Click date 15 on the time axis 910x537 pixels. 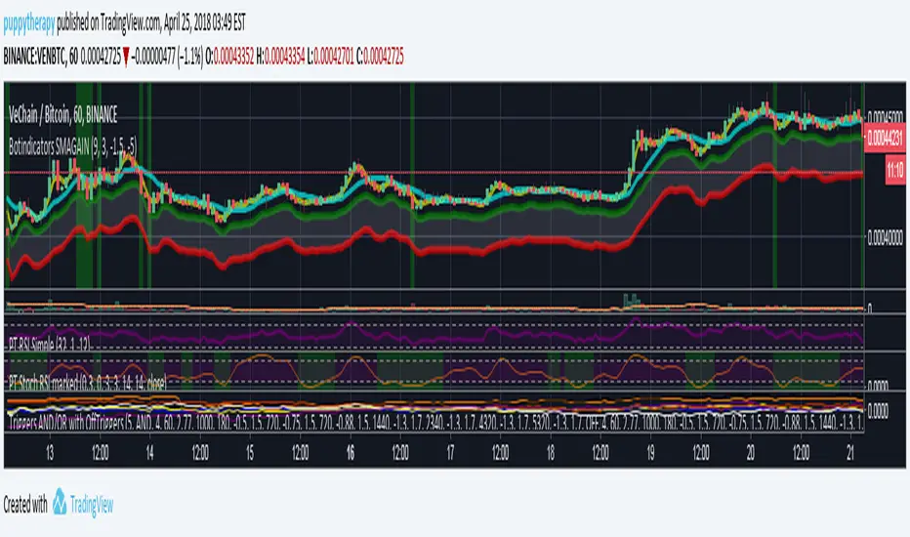pos(250,452)
